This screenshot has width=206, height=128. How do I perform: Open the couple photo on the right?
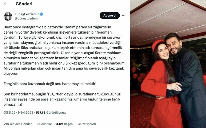pyautogui.click(x=168, y=64)
